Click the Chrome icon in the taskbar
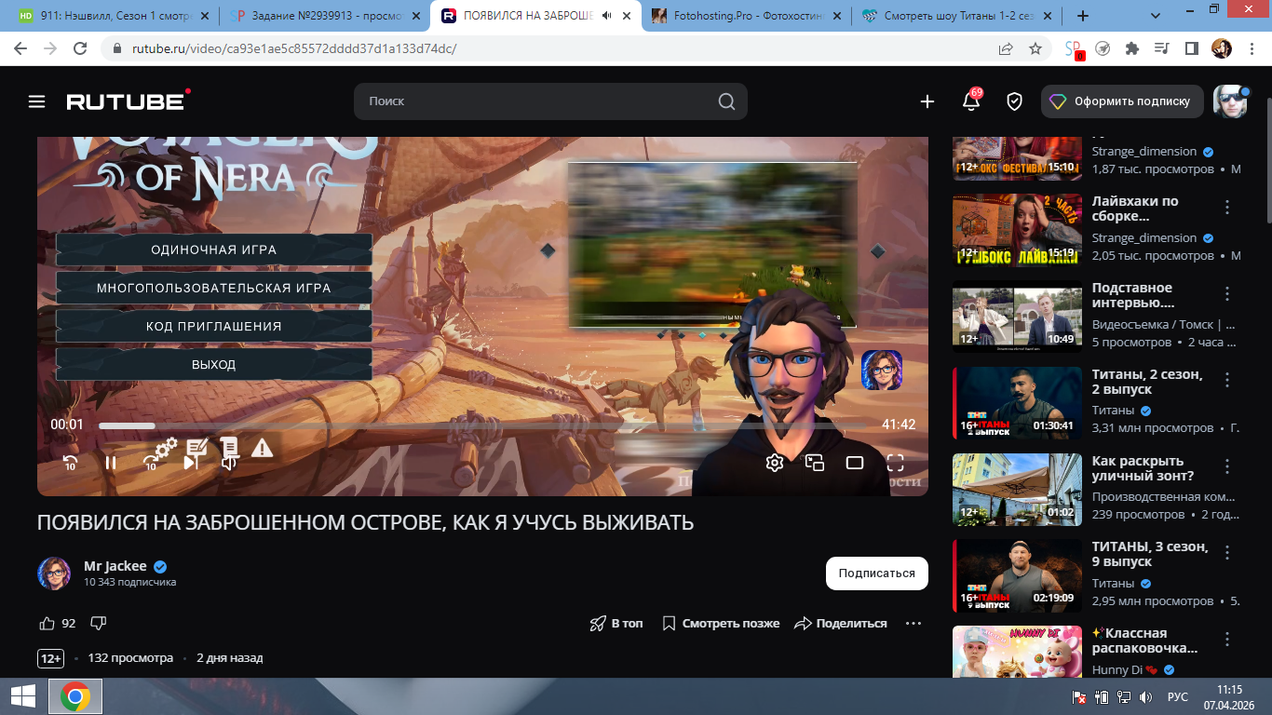The image size is (1272, 715). point(75,696)
